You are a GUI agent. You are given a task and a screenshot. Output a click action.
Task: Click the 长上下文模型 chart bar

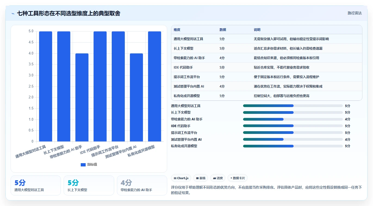[x=64, y=86]
